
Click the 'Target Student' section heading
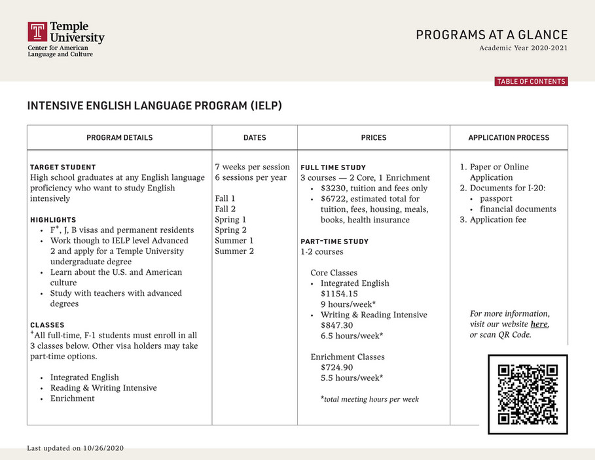(63, 168)
